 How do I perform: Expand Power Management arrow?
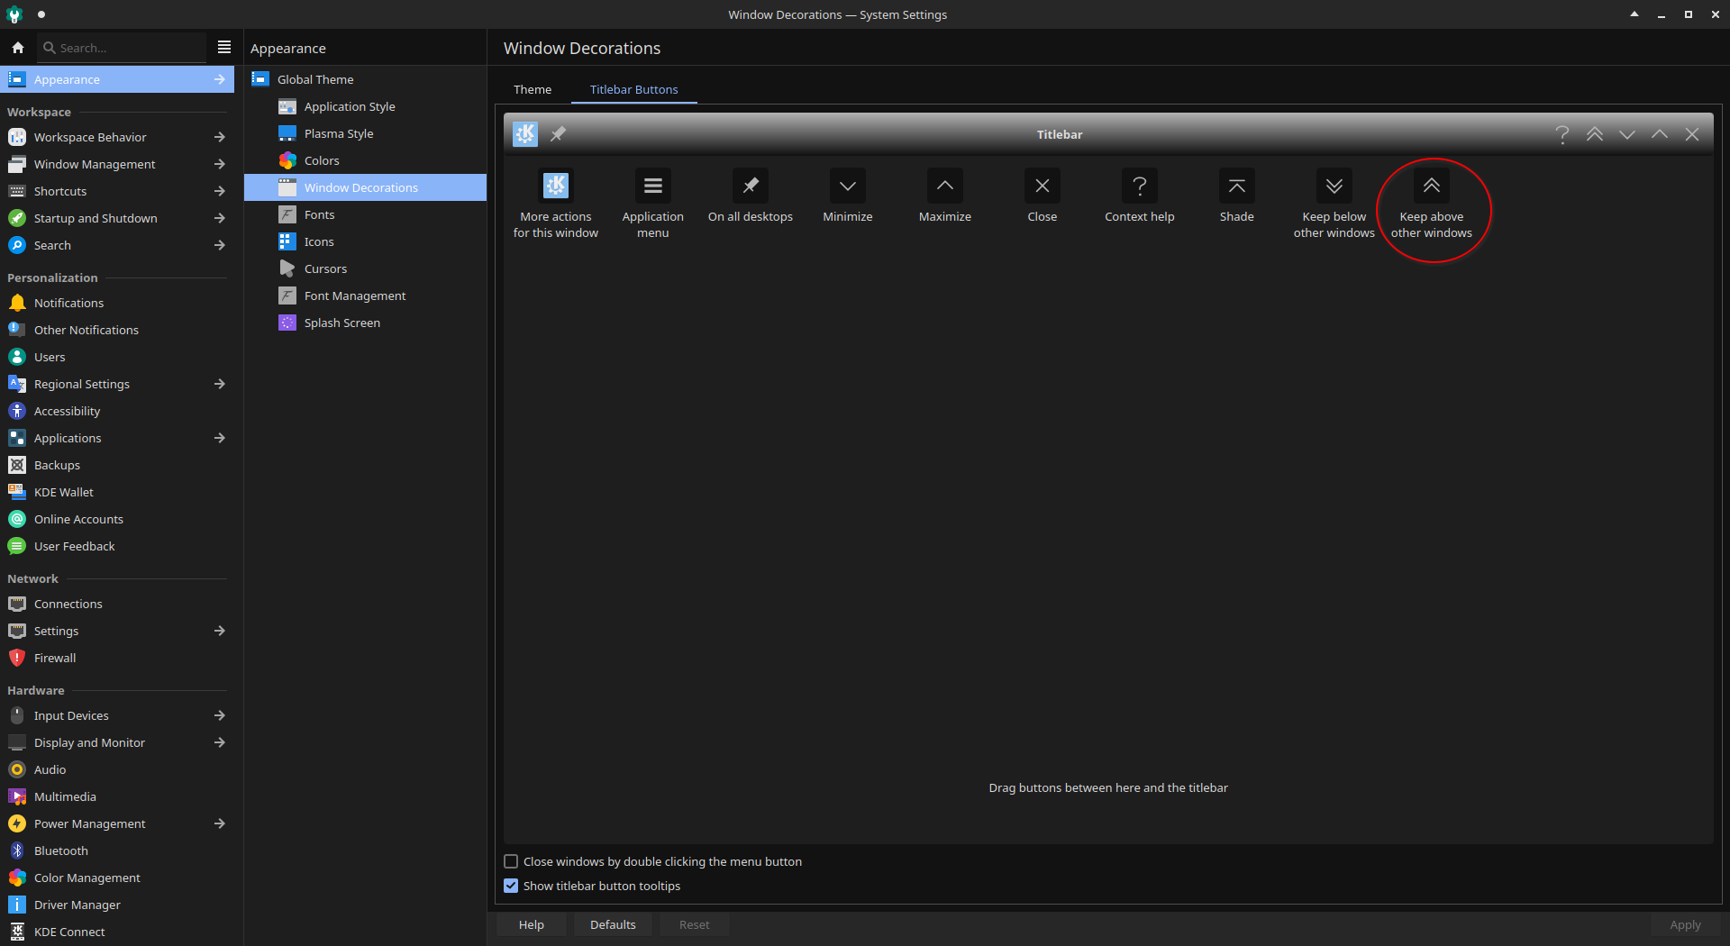tap(220, 823)
